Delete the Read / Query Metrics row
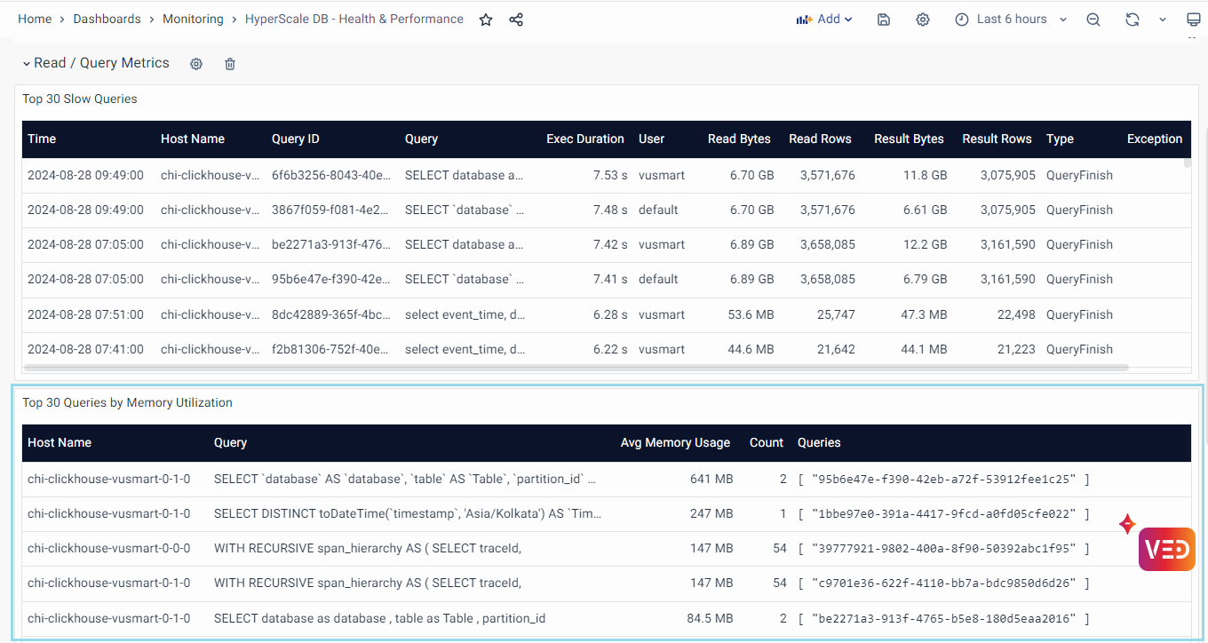 pyautogui.click(x=230, y=64)
